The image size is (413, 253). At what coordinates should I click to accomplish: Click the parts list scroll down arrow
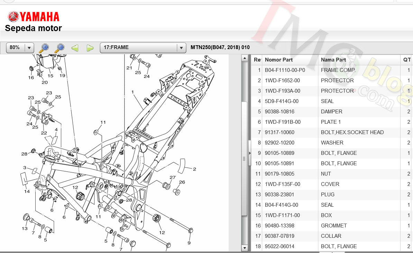pos(245,248)
